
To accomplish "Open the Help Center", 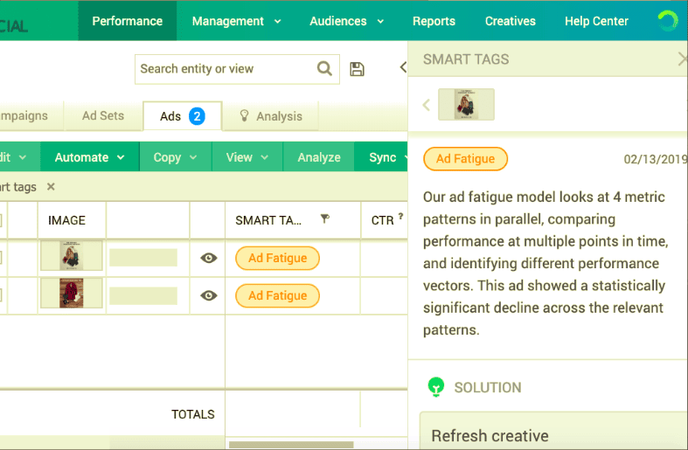I will pos(596,21).
